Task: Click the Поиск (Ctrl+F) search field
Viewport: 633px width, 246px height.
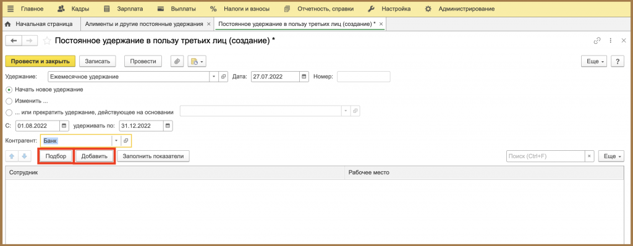Action: pyautogui.click(x=546, y=156)
